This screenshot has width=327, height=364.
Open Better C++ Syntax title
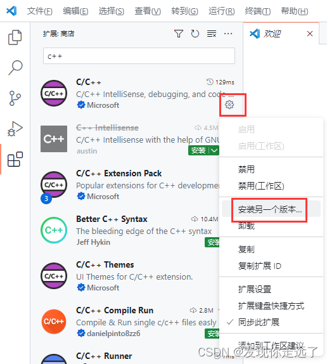112,219
